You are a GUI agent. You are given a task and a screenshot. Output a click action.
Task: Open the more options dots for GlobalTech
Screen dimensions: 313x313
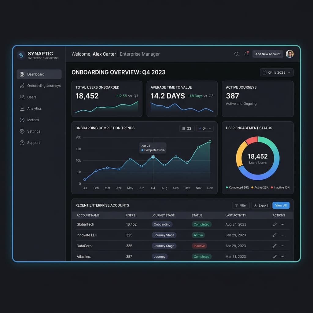(282, 224)
